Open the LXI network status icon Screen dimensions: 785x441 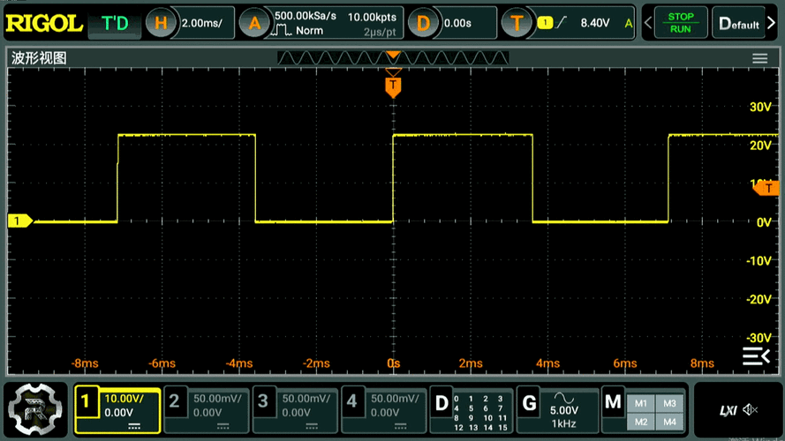pos(728,410)
